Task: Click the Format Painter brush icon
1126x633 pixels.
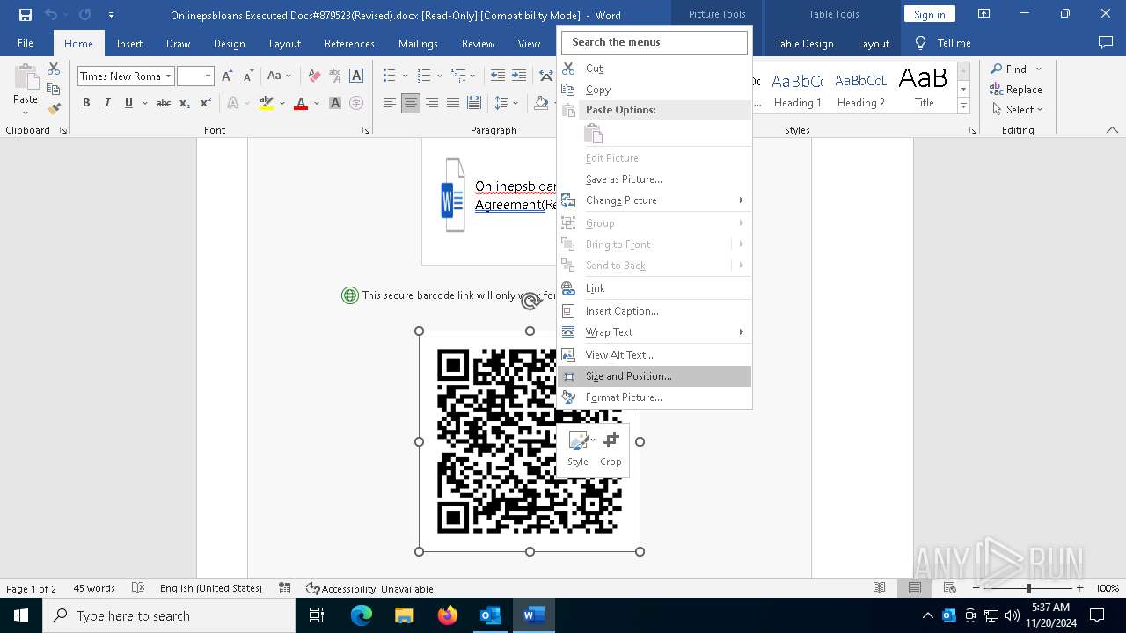Action: pyautogui.click(x=54, y=109)
